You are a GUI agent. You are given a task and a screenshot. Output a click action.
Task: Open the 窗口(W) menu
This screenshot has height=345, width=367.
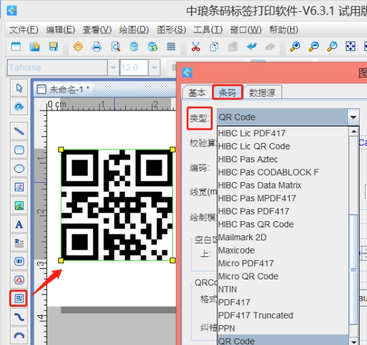point(246,30)
